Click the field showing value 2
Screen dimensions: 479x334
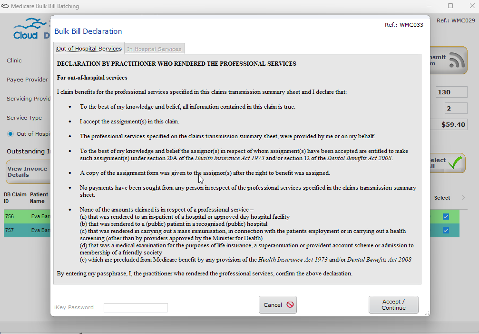point(456,108)
